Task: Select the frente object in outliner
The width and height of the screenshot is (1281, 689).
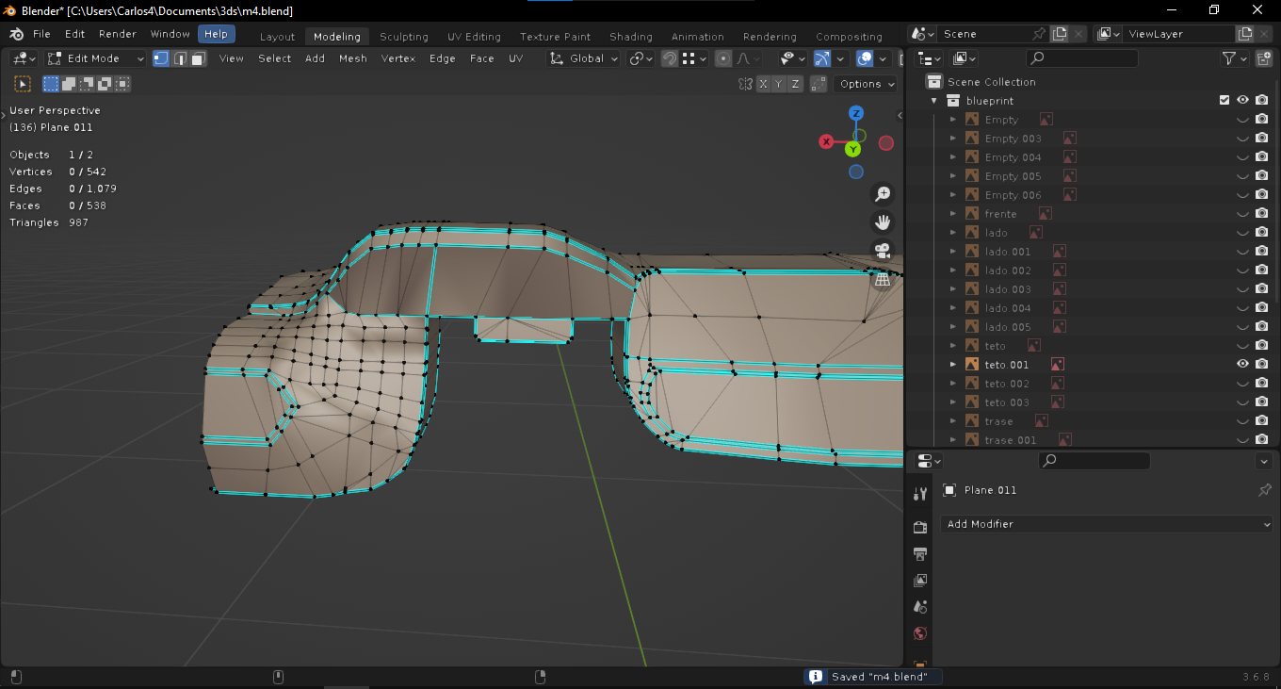Action: [1000, 214]
